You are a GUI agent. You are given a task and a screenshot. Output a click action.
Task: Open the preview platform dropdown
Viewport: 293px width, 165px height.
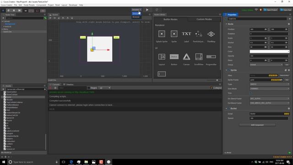[x=136, y=10]
